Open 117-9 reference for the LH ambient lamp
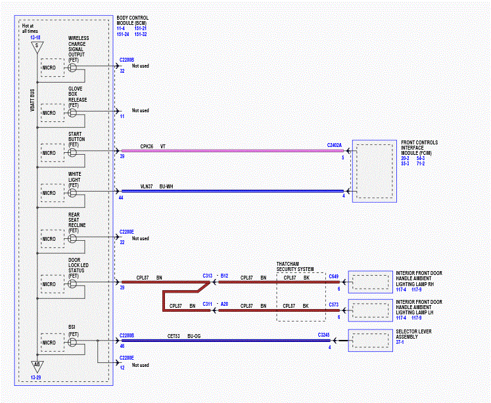The height and width of the screenshot is (403, 491). point(417,318)
